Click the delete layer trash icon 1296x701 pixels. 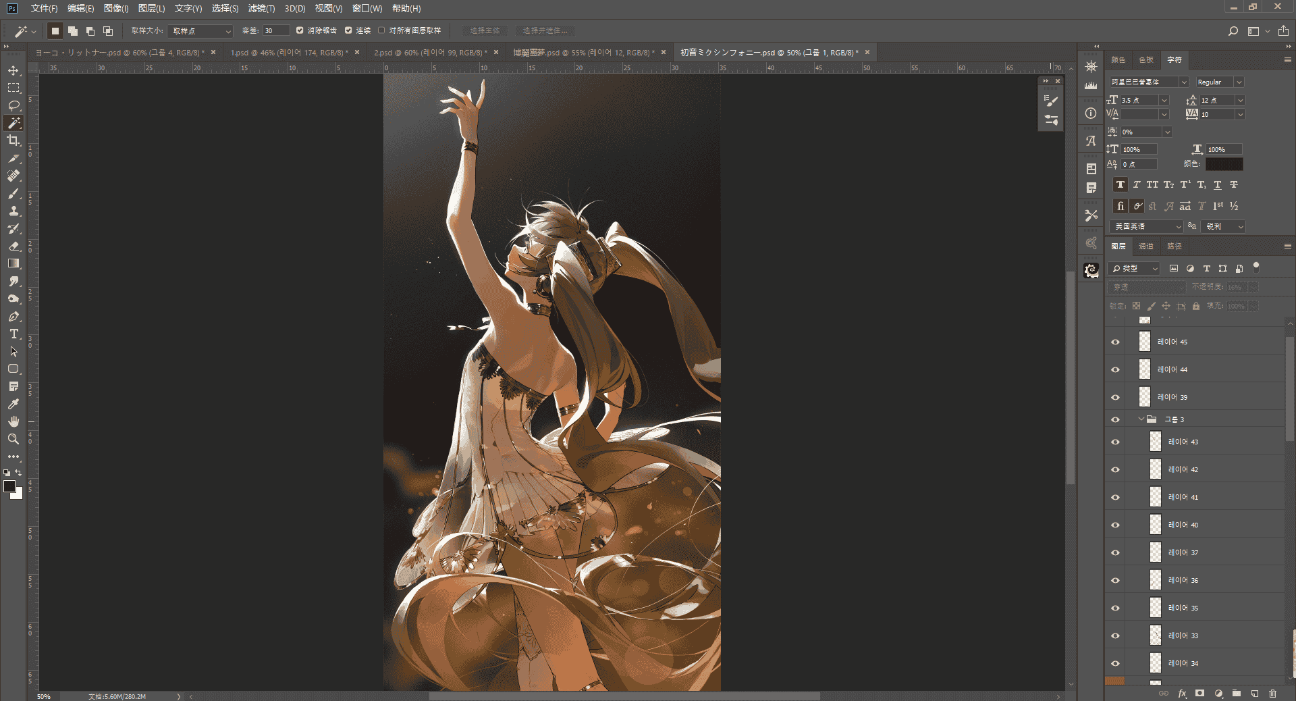coord(1272,694)
